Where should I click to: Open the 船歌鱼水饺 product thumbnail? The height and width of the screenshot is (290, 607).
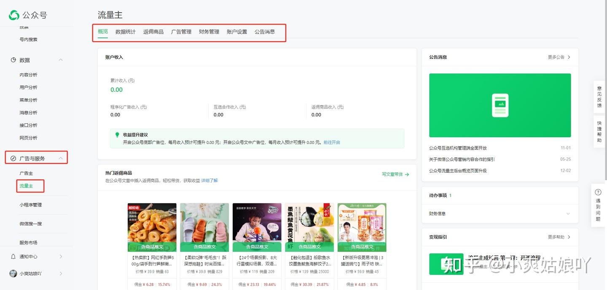309,227
